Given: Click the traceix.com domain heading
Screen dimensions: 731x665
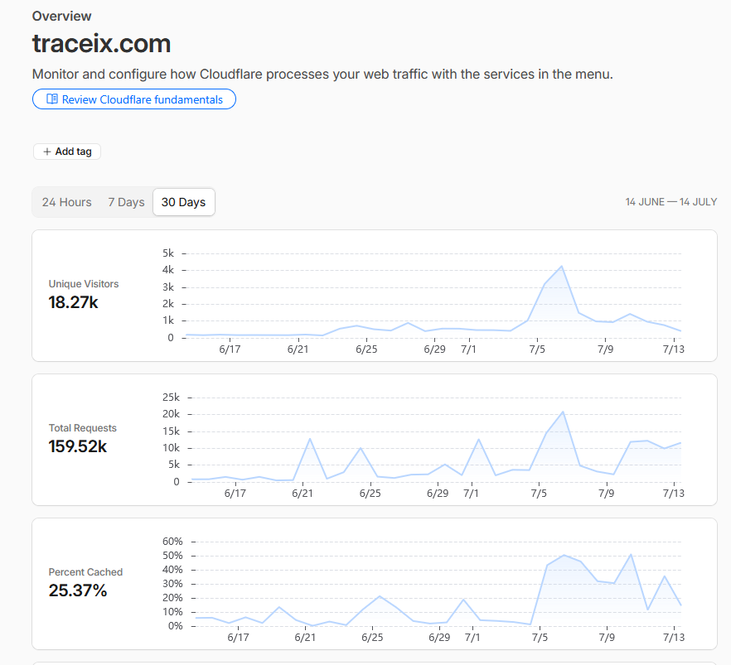Looking at the screenshot, I should [102, 43].
